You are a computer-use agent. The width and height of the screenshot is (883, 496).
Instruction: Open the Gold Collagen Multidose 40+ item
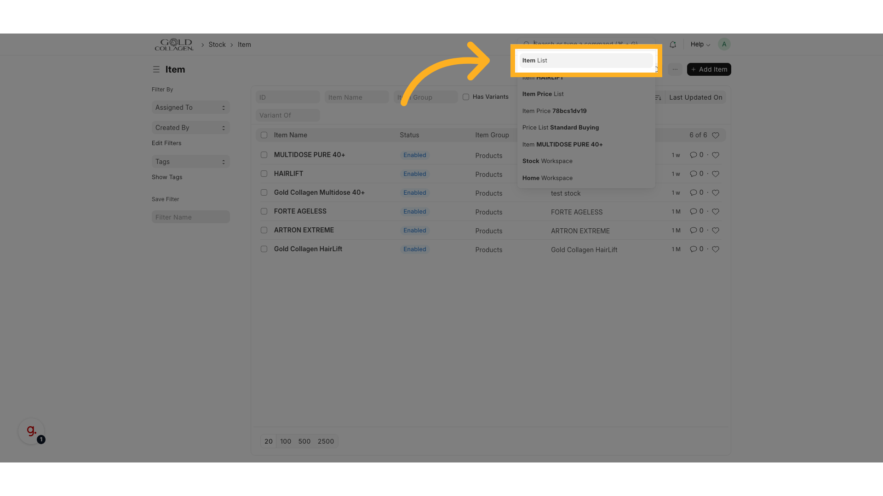[319, 192]
